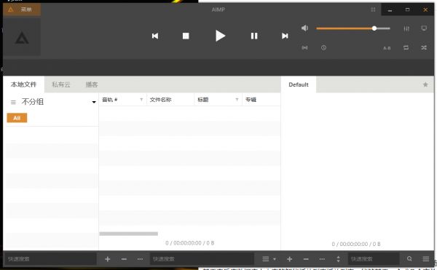Click the four-square layout icon in title bar
Screen dimensions: 437x270
click(x=373, y=9)
